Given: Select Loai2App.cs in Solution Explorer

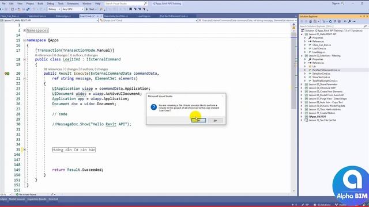Looking at the screenshot, I should coord(319,52).
